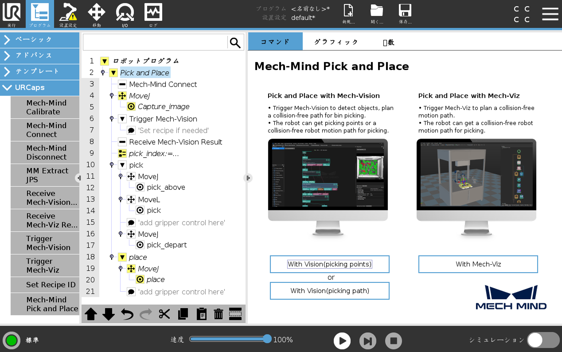The width and height of the screenshot is (562, 352).
Task: Create a new program file
Action: tap(348, 14)
